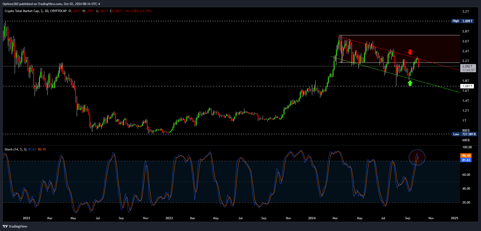The width and height of the screenshot is (481, 231).
Task: Click the orange Stoch value 86.10 in legend
Action: (42, 149)
